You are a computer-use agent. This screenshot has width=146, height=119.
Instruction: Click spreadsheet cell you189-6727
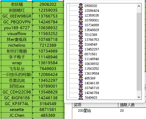(17, 28)
